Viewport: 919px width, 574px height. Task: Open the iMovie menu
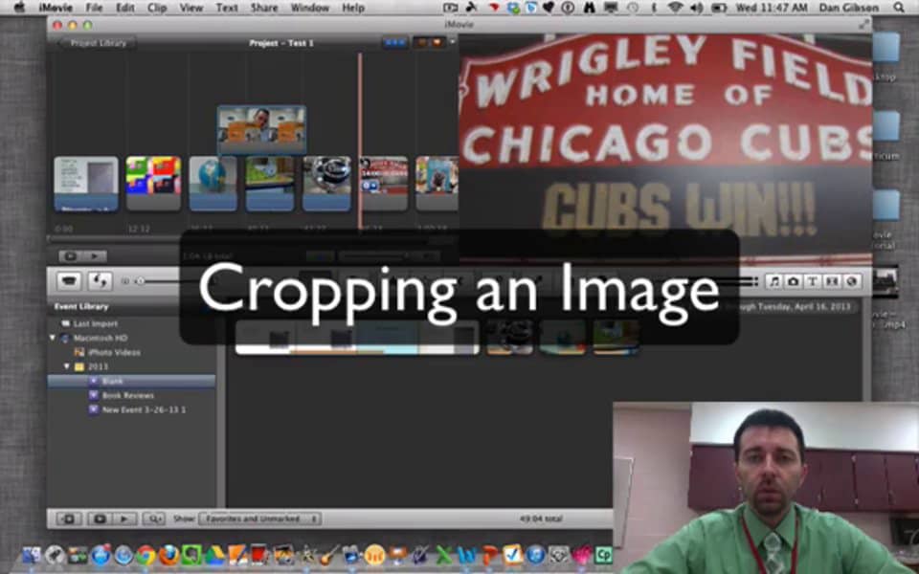pos(56,8)
